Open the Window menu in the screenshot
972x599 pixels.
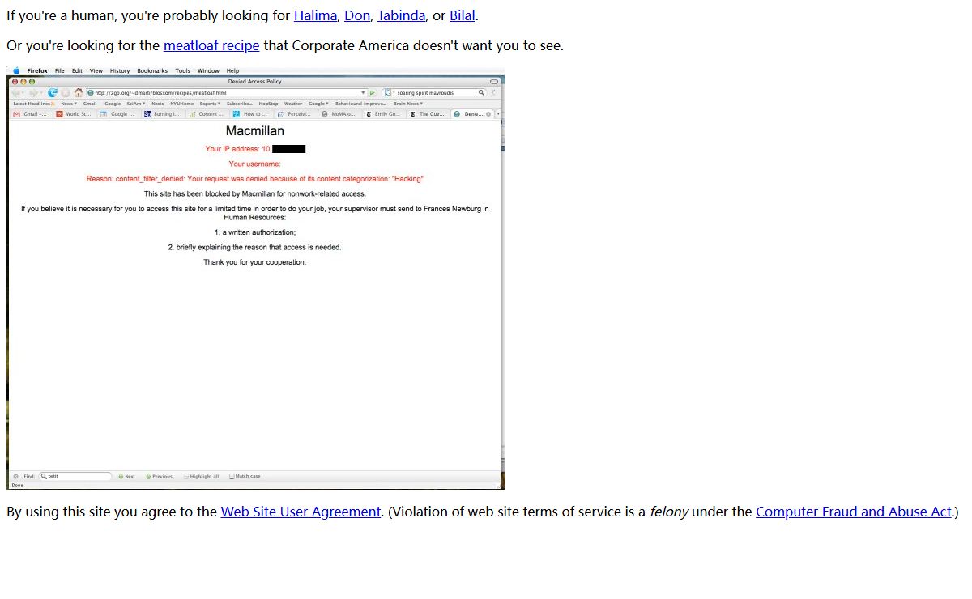(x=208, y=71)
